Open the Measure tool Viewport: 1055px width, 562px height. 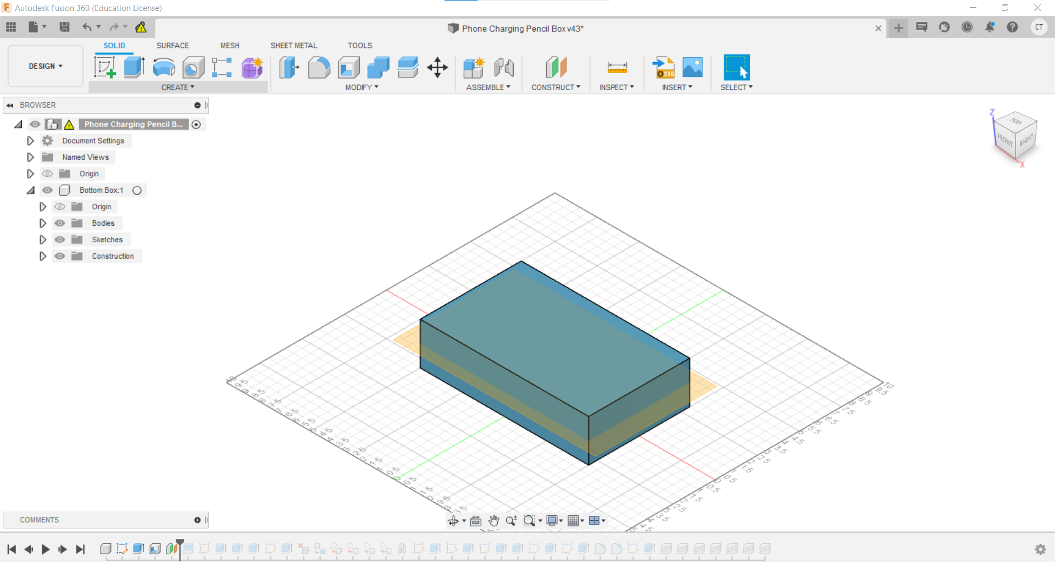(617, 68)
